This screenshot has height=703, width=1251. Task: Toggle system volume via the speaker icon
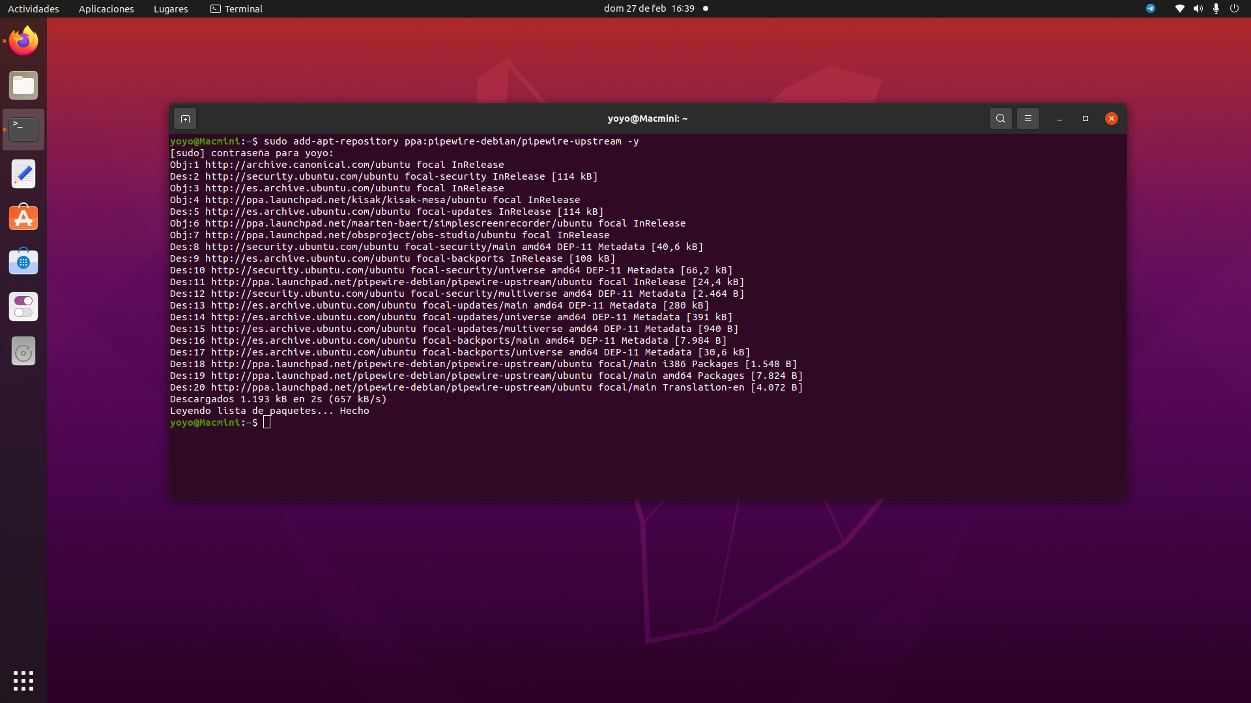click(1198, 8)
